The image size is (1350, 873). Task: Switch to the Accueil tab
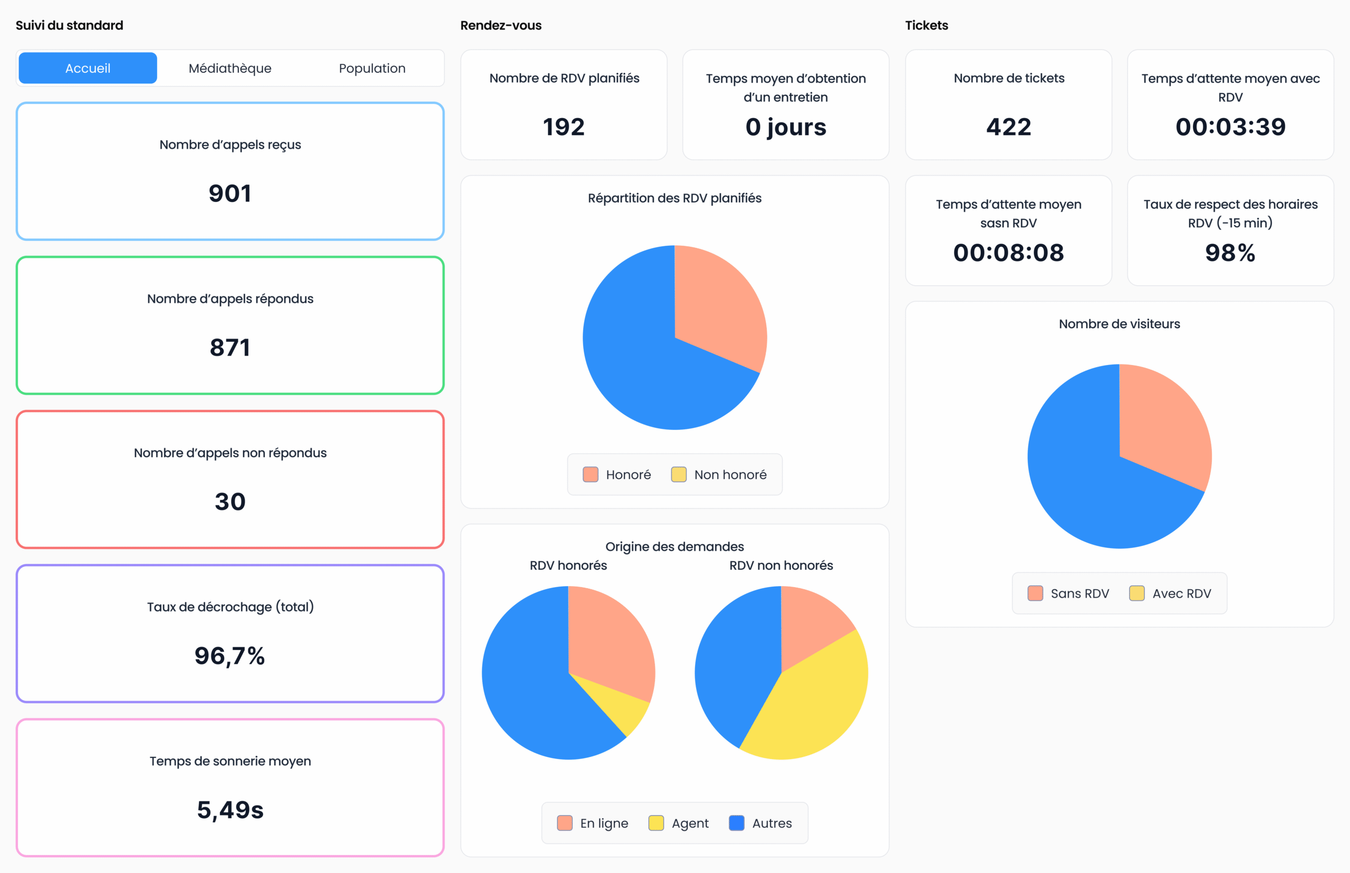[x=88, y=68]
